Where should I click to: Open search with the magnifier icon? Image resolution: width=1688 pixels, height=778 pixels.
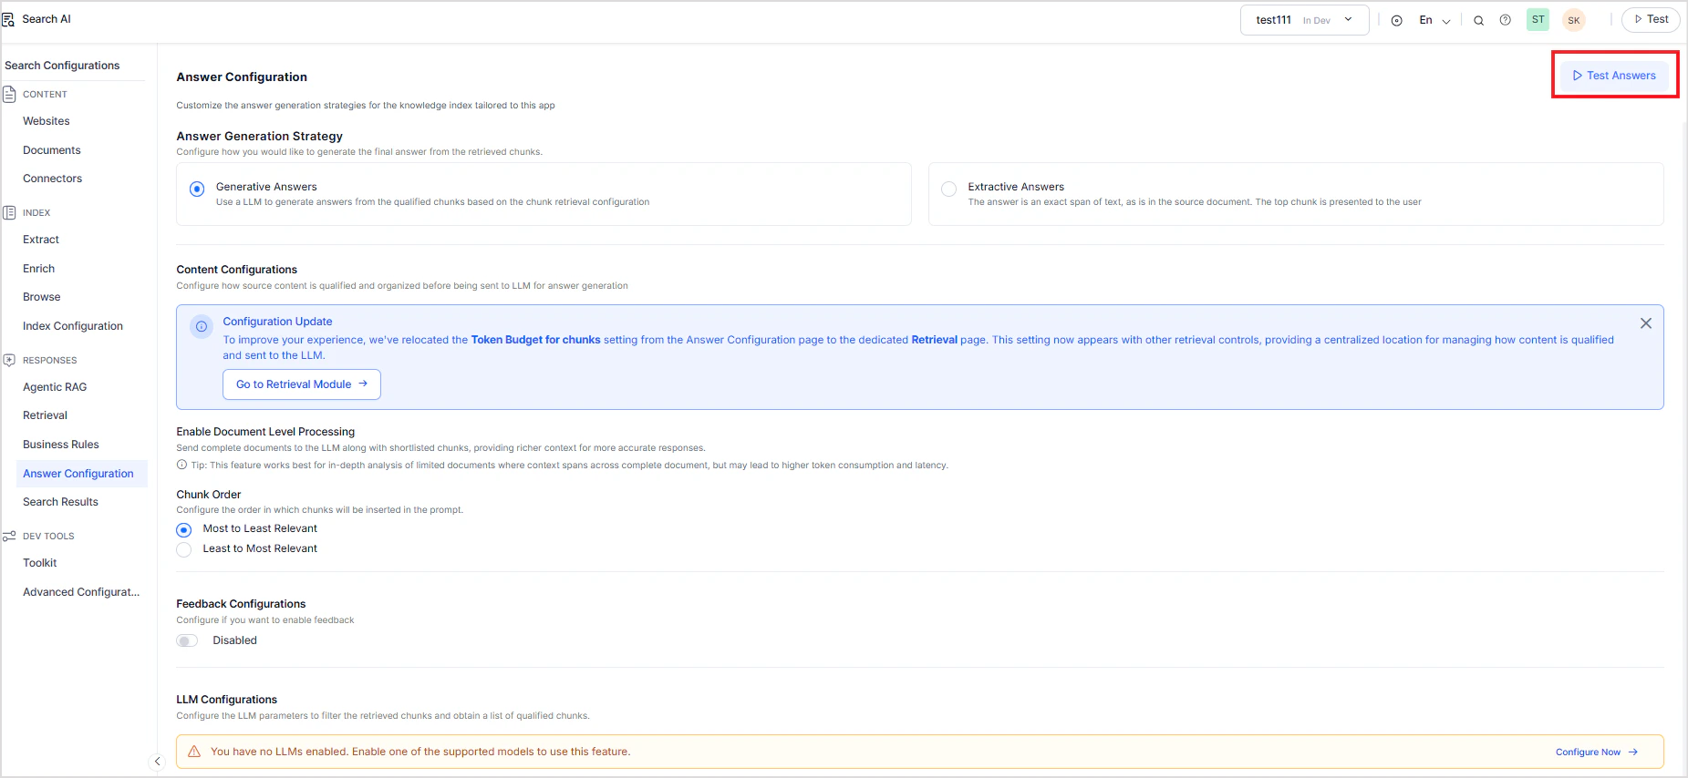[x=1478, y=20]
